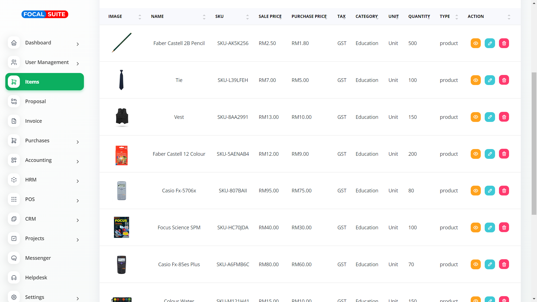Click the Dashboard home icon

(x=14, y=43)
